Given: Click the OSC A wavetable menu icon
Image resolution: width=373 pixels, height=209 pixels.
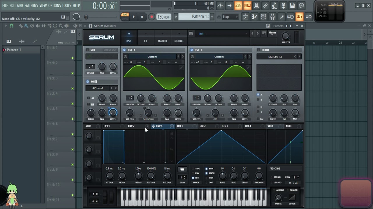Looking at the screenshot, I should 125,57.
